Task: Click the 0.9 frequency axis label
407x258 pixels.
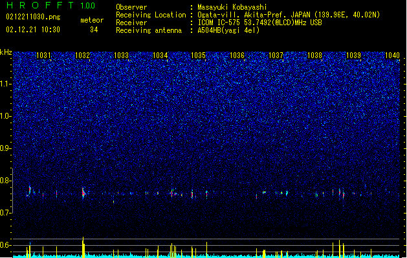Action: coord(6,148)
